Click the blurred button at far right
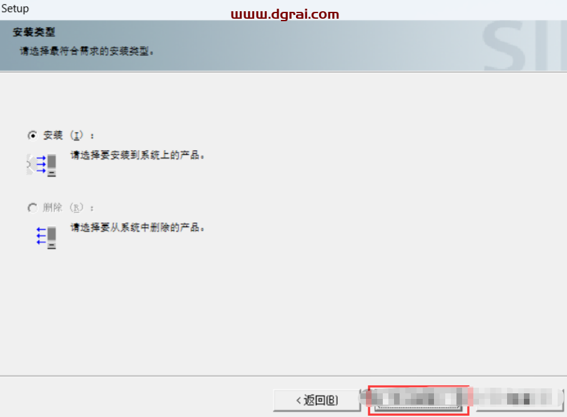This screenshot has width=567, height=417. (520, 400)
